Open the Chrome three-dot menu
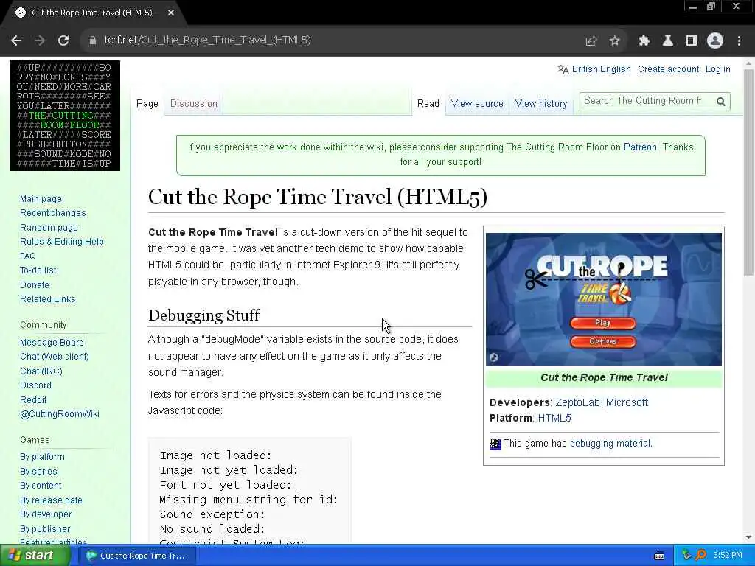The height and width of the screenshot is (566, 755). [739, 41]
